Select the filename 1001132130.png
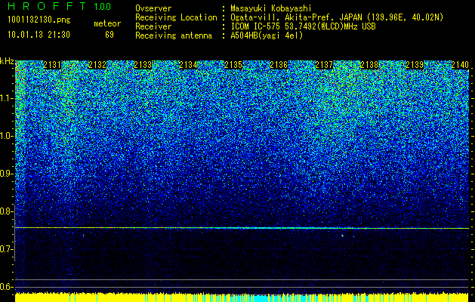This screenshot has width=475, height=302. pyautogui.click(x=39, y=20)
